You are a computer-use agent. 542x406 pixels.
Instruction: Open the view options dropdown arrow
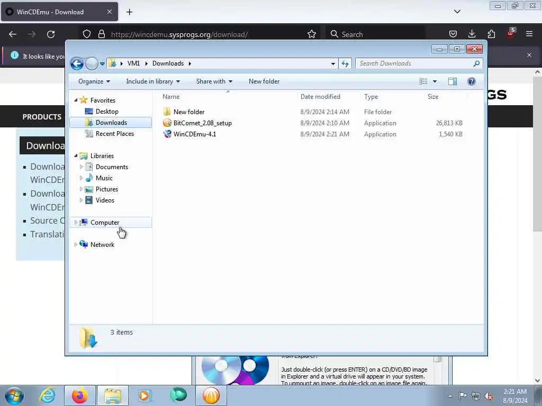tap(435, 81)
